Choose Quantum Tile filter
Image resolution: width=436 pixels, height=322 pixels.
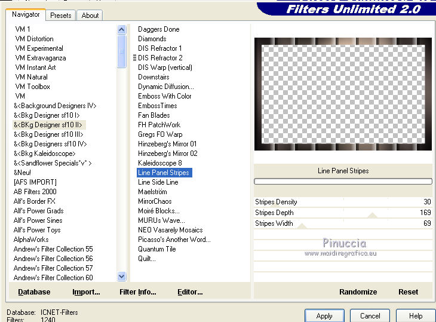click(157, 249)
